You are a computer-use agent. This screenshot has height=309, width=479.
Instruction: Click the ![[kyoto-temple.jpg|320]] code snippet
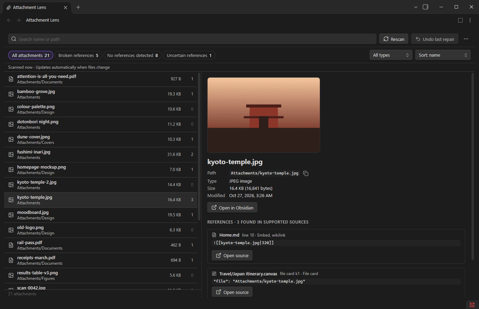coord(243,243)
